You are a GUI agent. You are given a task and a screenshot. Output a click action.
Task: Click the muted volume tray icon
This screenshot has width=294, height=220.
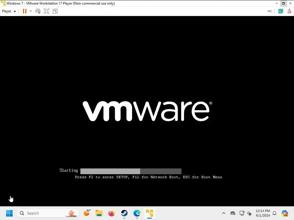pyautogui.click(x=249, y=213)
